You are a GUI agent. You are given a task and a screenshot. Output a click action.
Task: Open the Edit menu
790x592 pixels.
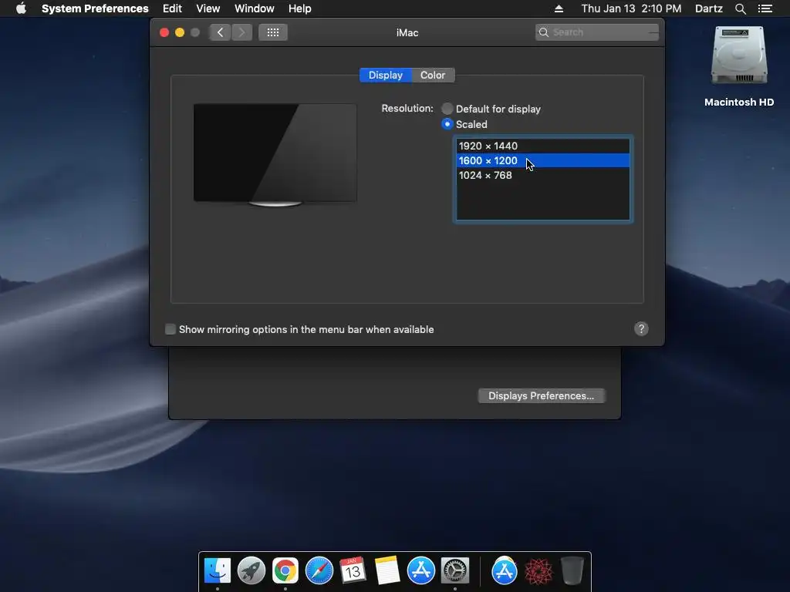point(172,8)
